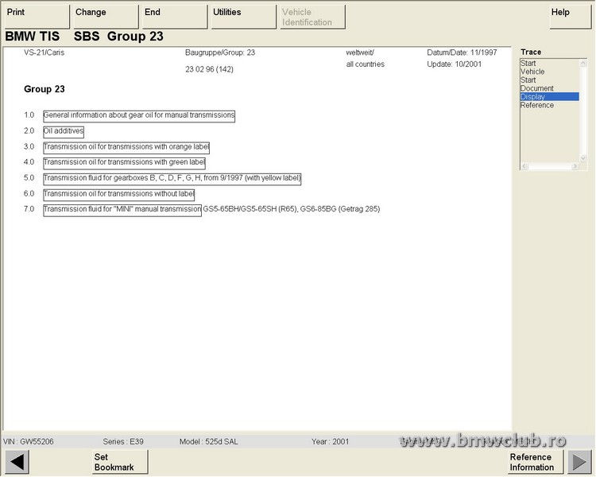
Task: Click the End button
Action: [175, 17]
